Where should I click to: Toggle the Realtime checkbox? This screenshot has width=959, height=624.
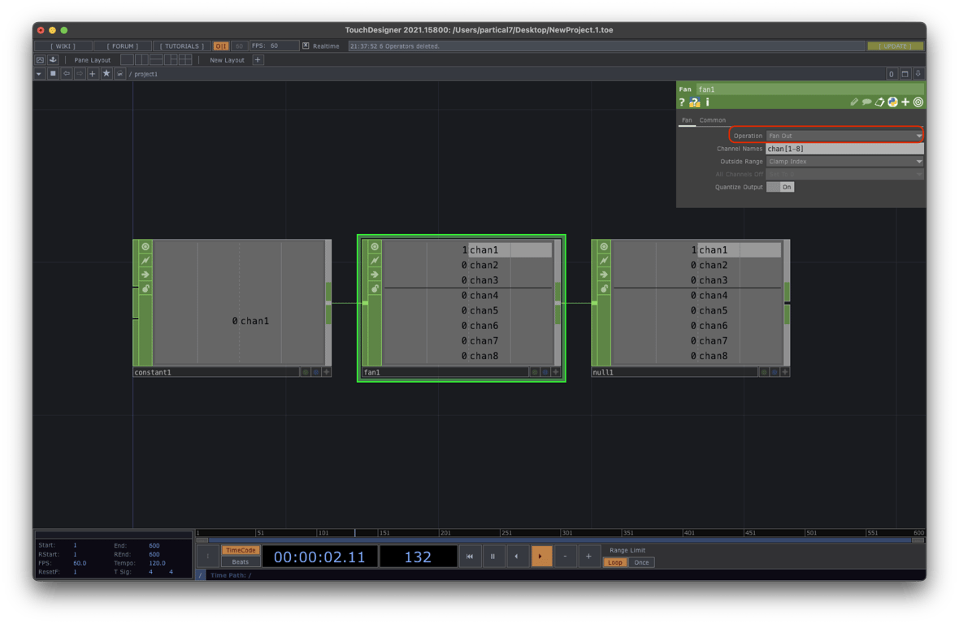tap(306, 45)
